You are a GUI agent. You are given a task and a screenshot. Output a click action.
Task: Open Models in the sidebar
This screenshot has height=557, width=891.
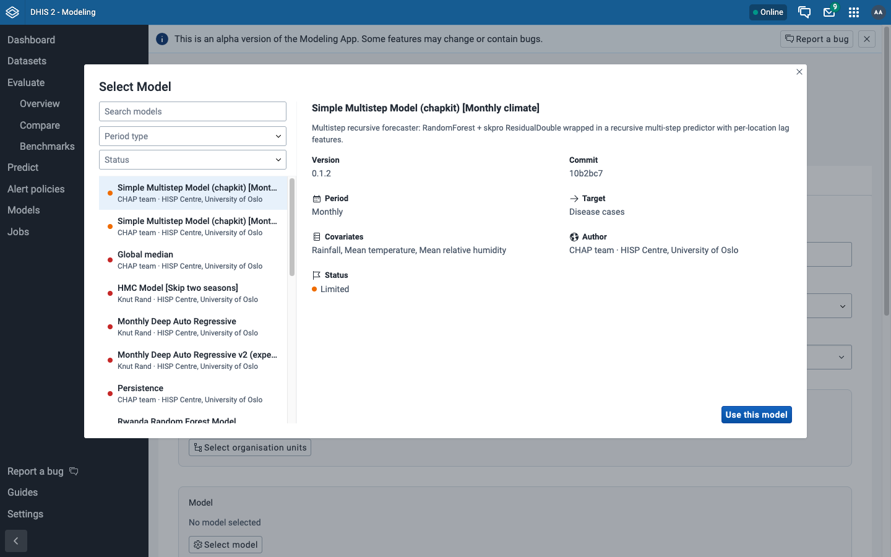click(x=24, y=210)
